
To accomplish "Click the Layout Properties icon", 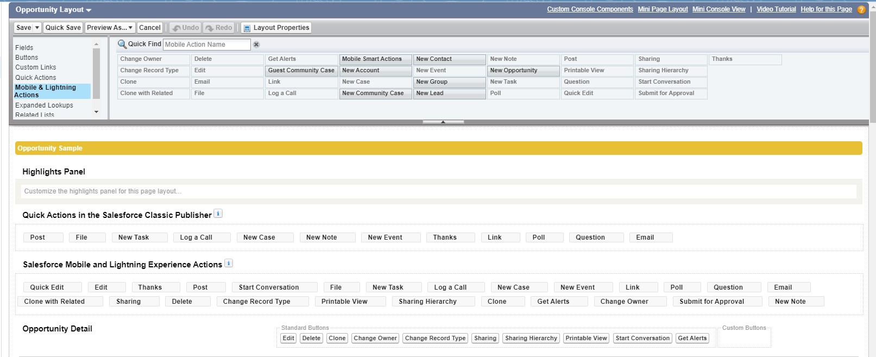I will point(247,28).
